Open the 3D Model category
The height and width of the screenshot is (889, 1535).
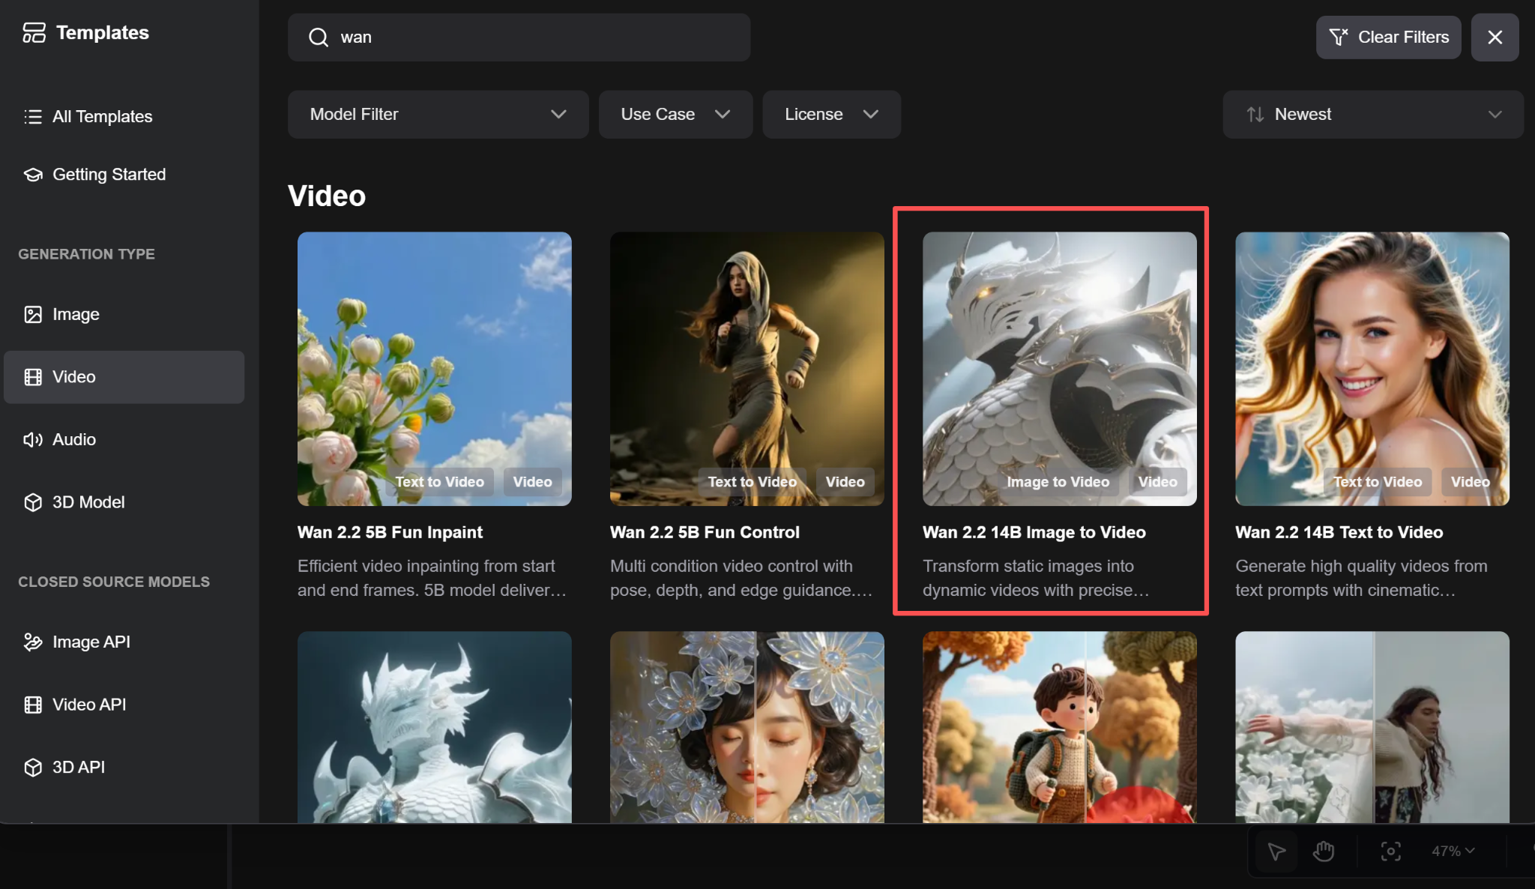tap(88, 502)
